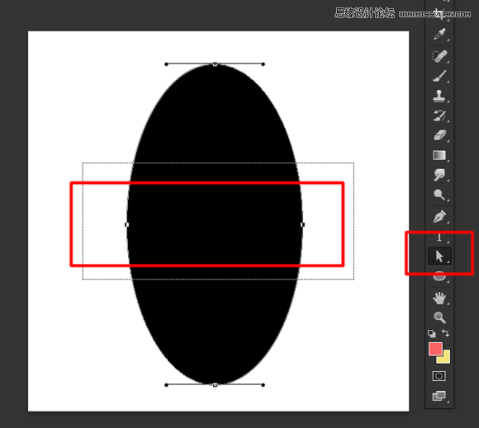This screenshot has width=479, height=428.
Task: Select the Zoom magnifier tool
Action: [x=439, y=317]
